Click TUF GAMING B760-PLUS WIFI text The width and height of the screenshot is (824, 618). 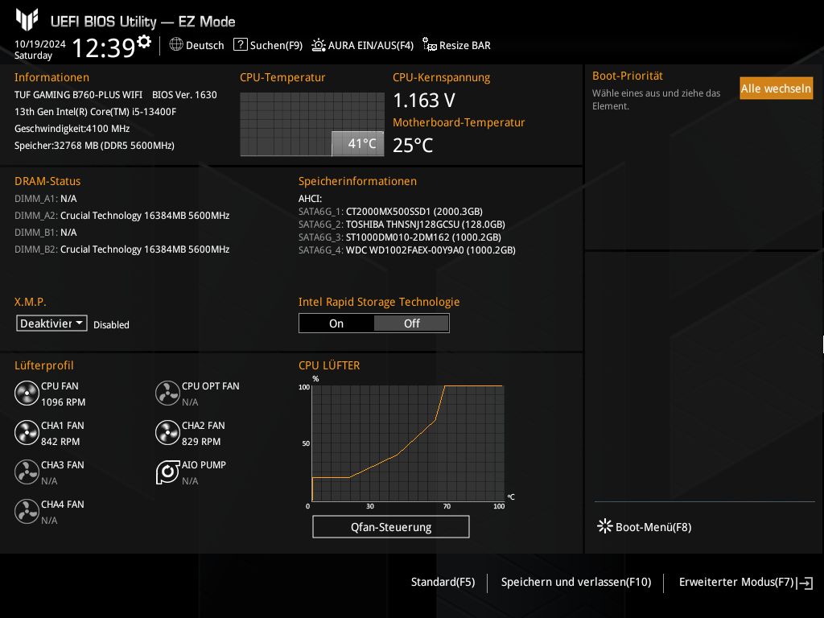click(78, 95)
